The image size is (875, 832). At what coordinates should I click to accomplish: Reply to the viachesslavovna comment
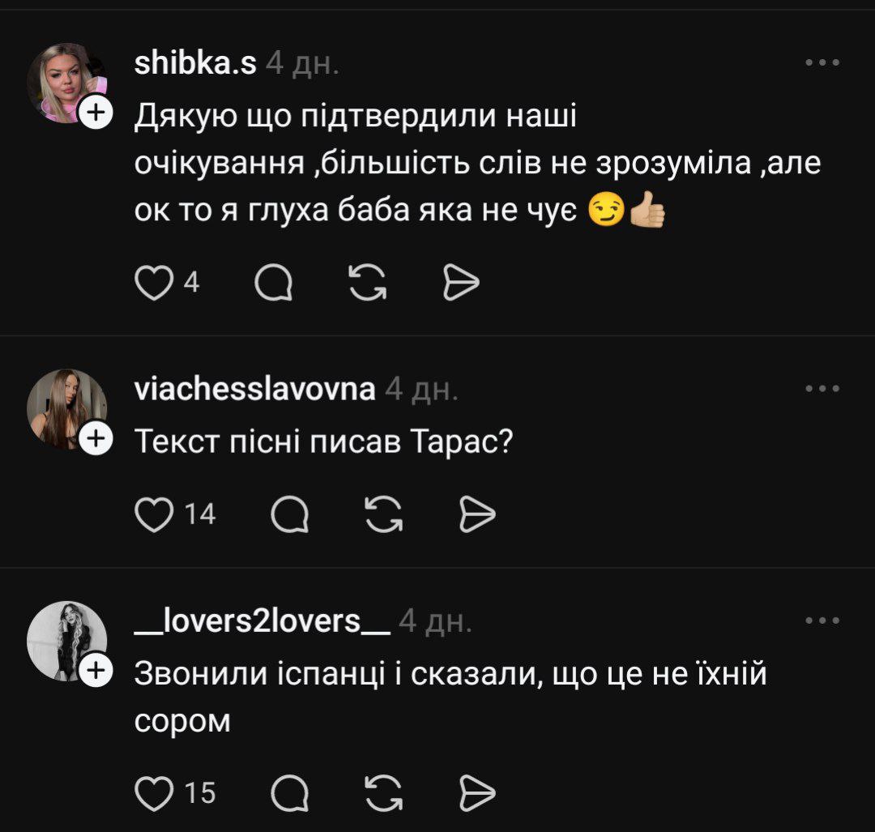[289, 514]
